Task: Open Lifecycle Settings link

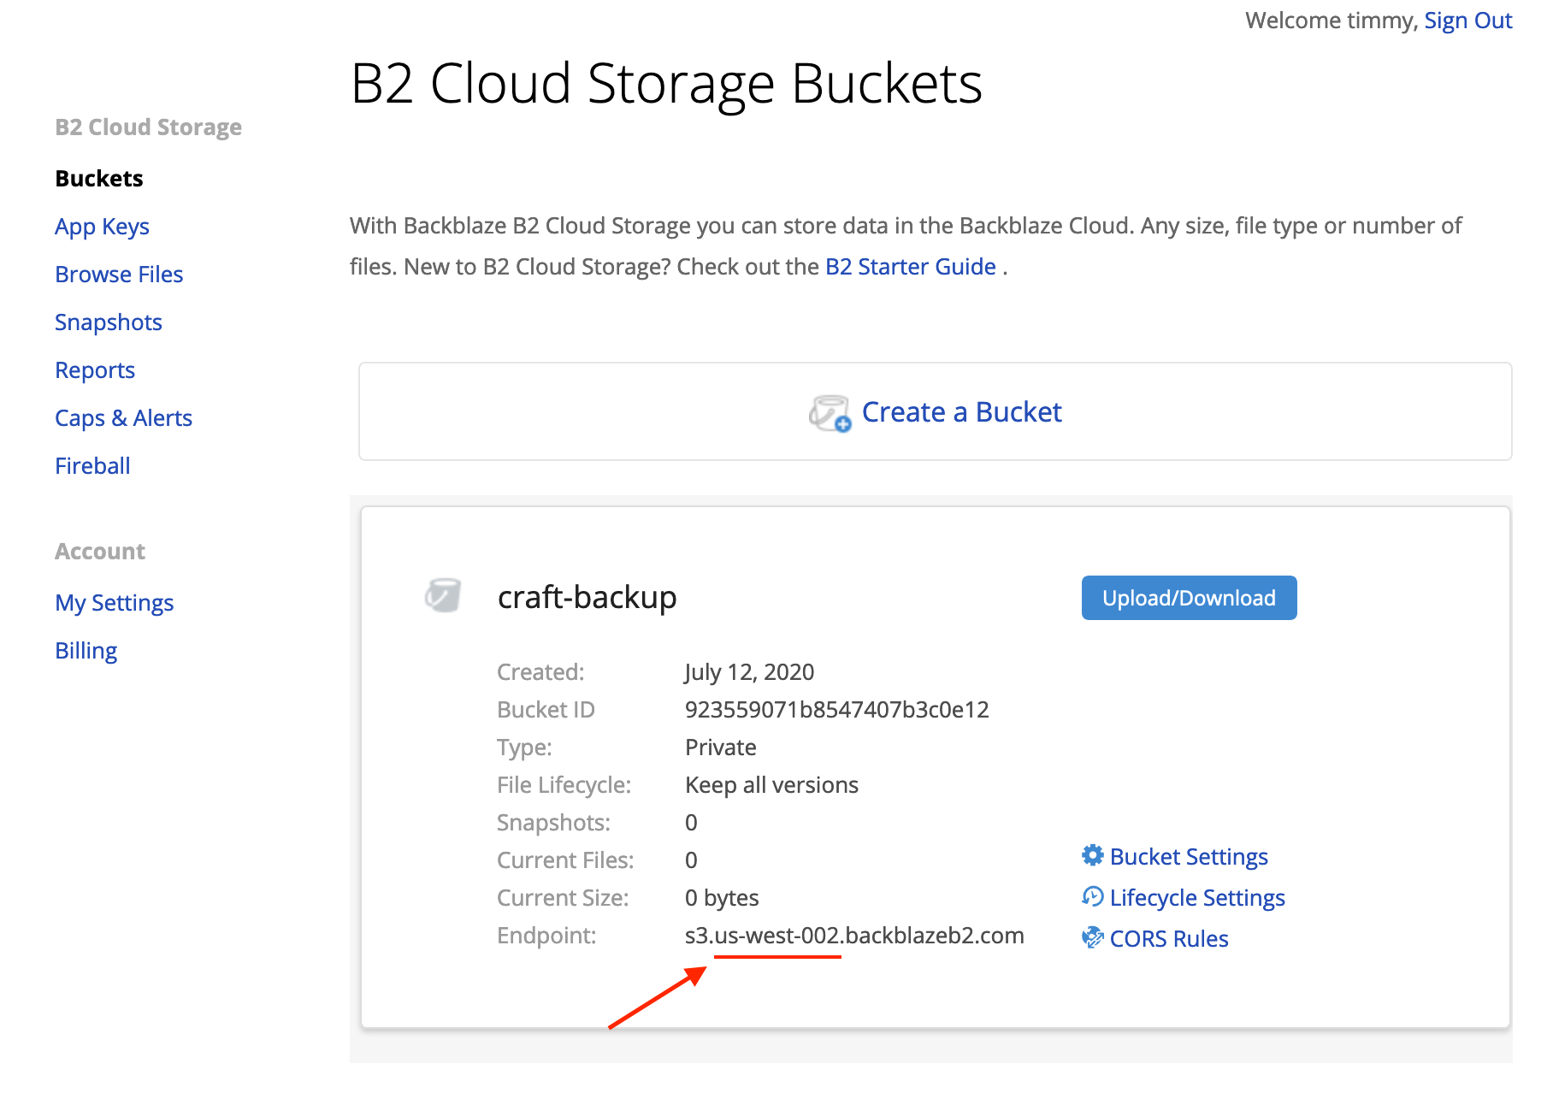Action: [x=1197, y=897]
